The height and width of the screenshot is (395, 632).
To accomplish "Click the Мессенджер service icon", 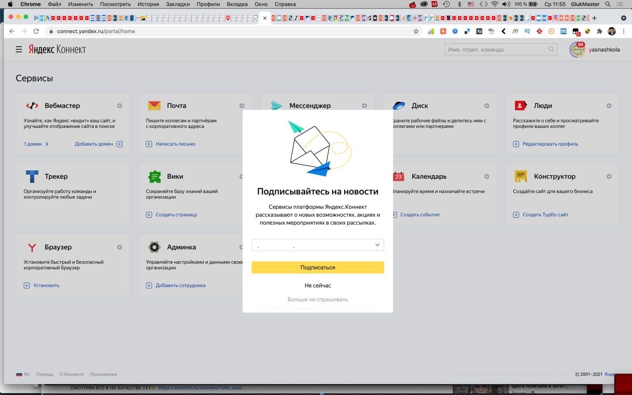I will 276,106.
